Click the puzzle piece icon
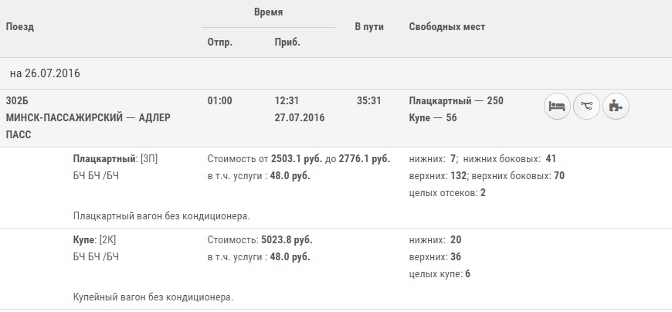 click(x=616, y=107)
